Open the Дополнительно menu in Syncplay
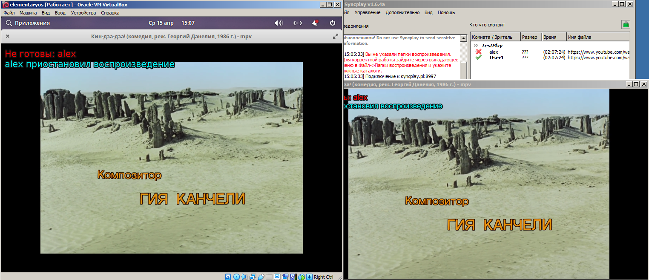This screenshot has height=280, width=649. click(402, 13)
